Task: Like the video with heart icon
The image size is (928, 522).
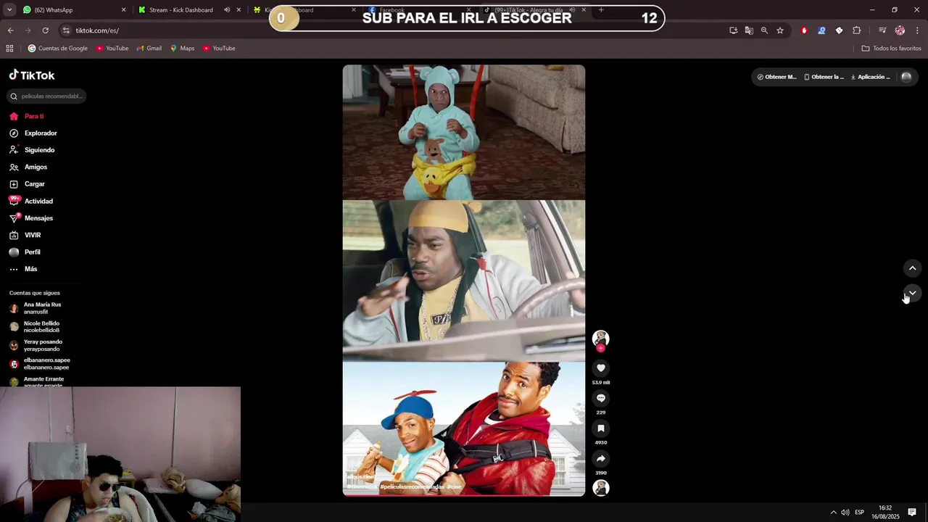Action: pyautogui.click(x=600, y=368)
